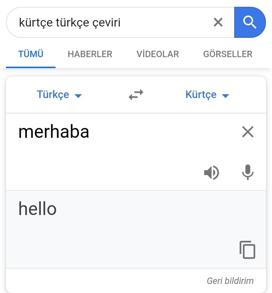Click the translated word hello
This screenshot has width=272, height=293.
point(37,209)
